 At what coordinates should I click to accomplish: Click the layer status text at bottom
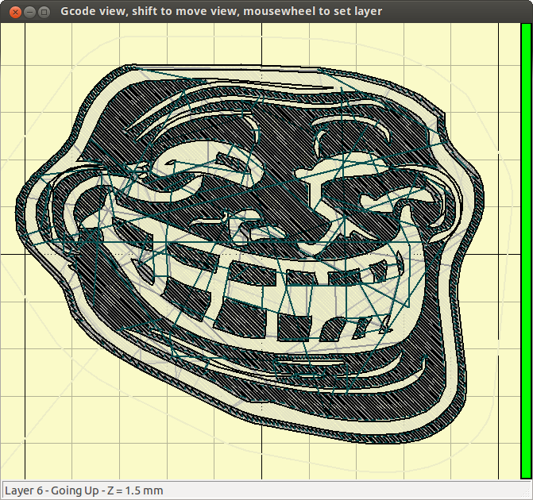[x=83, y=490]
